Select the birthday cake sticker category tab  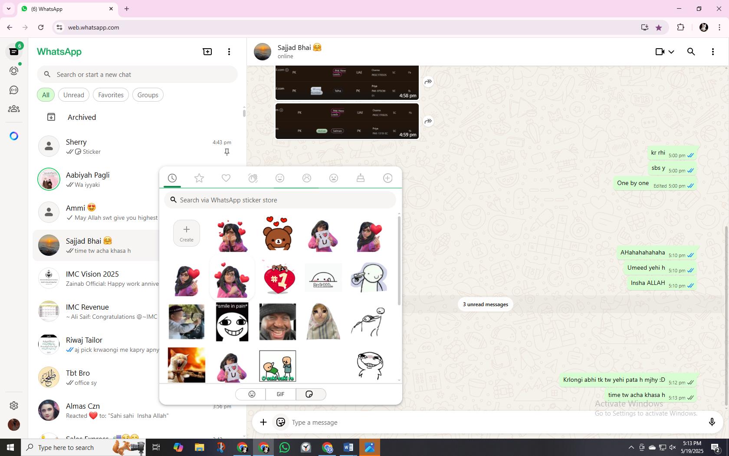(361, 178)
